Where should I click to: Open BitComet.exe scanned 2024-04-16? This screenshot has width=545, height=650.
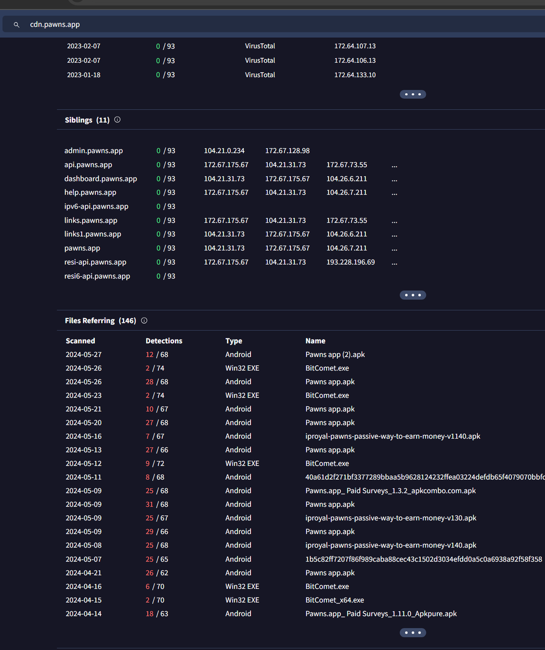pos(327,586)
